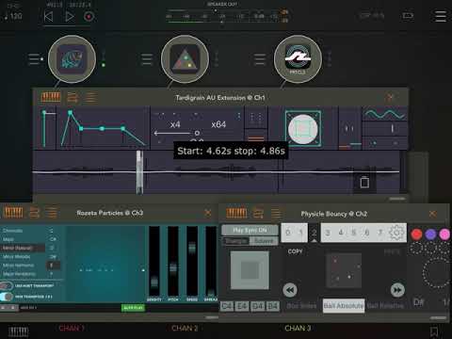Pick the purple ball color swatch
452x339 pixels.
tap(430, 234)
